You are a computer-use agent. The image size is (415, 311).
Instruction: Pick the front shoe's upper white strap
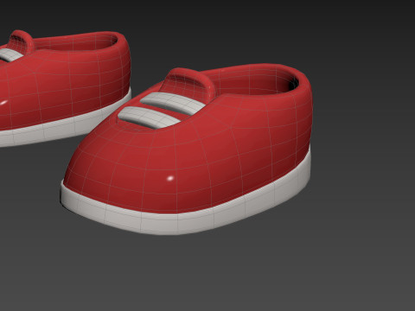point(172,103)
